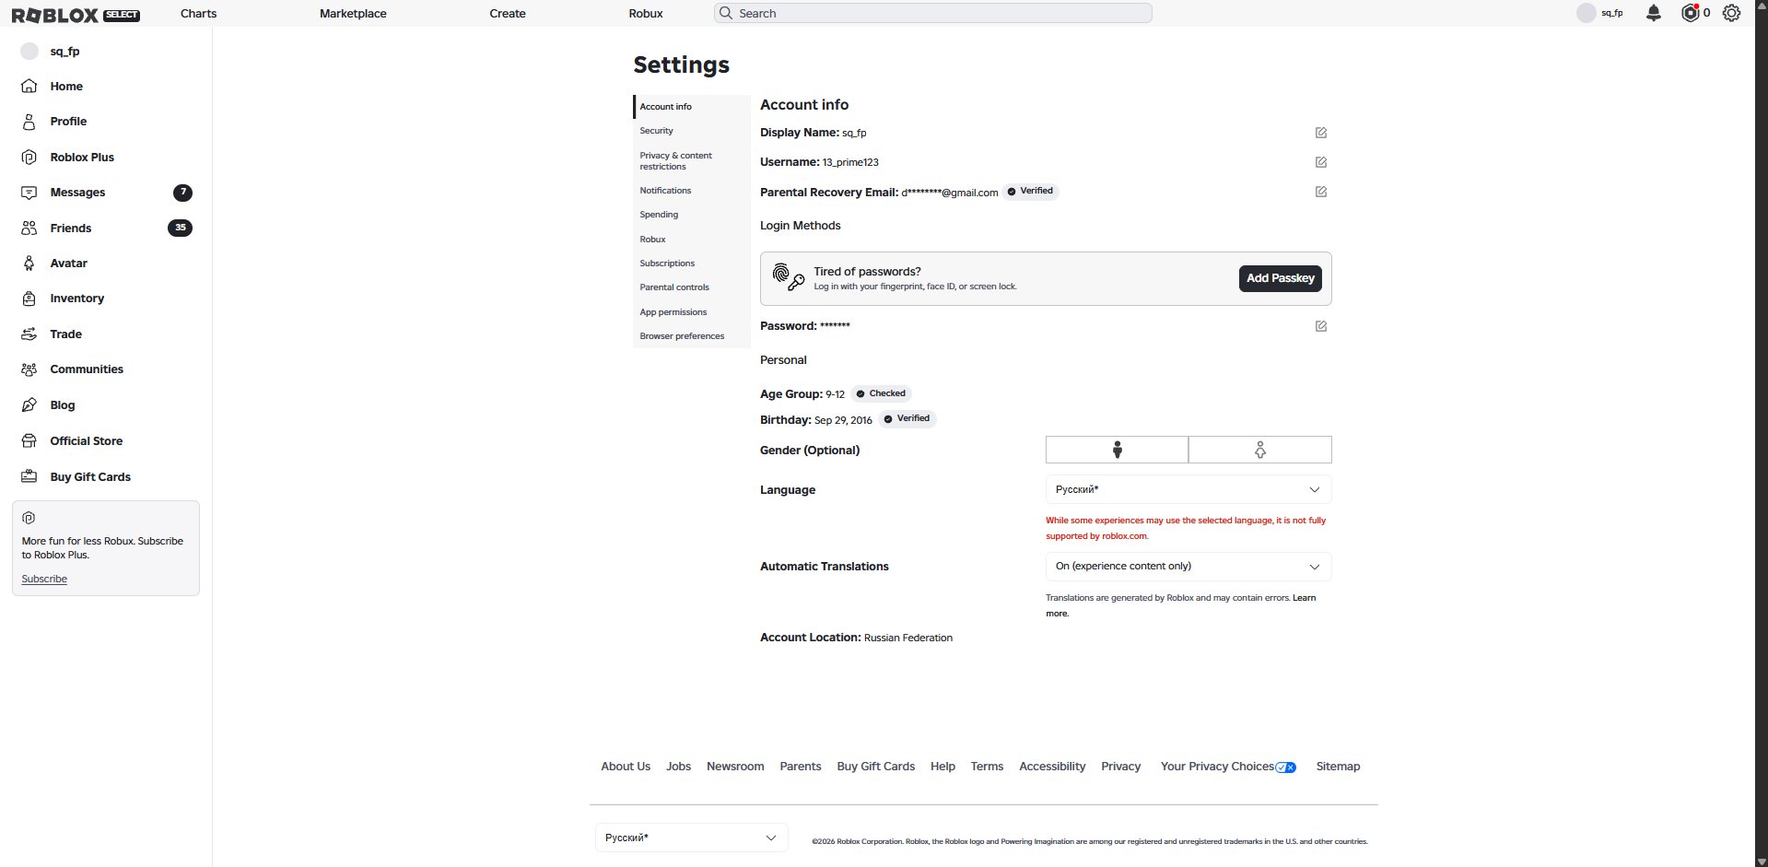Edit the Parental Recovery Email pencil icon

1321,192
